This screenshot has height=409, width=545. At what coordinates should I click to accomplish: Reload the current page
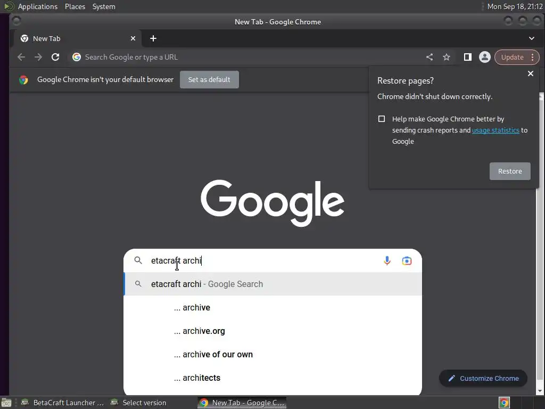click(55, 57)
